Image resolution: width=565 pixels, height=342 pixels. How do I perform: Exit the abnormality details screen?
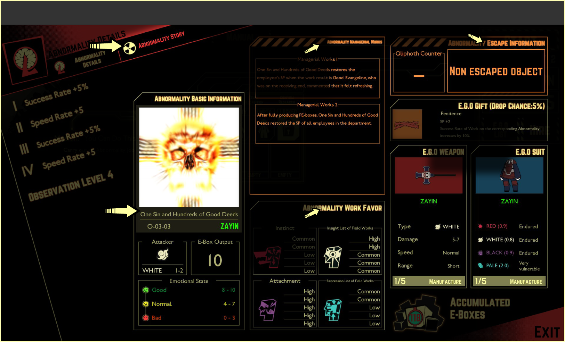pyautogui.click(x=547, y=332)
